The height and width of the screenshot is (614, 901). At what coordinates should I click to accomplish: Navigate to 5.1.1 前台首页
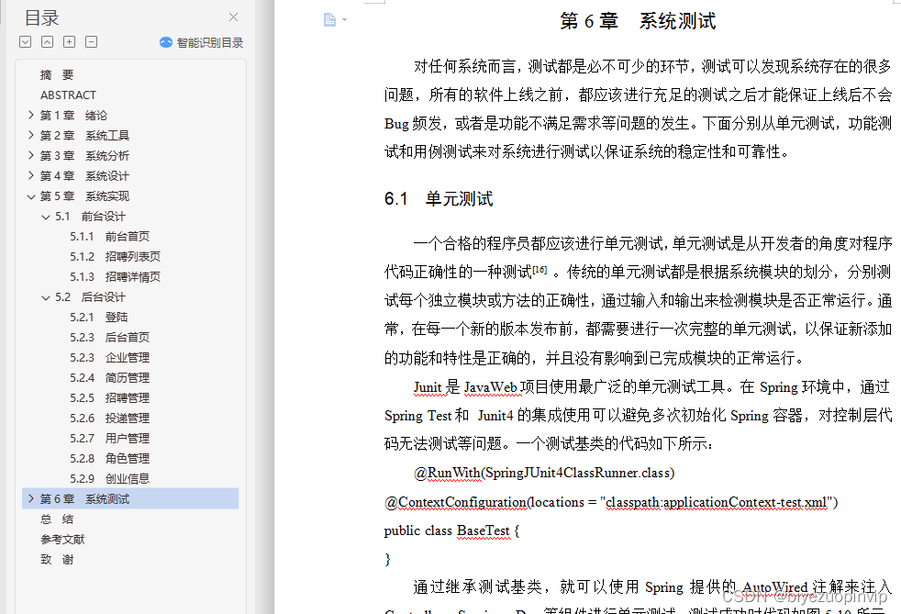(110, 236)
